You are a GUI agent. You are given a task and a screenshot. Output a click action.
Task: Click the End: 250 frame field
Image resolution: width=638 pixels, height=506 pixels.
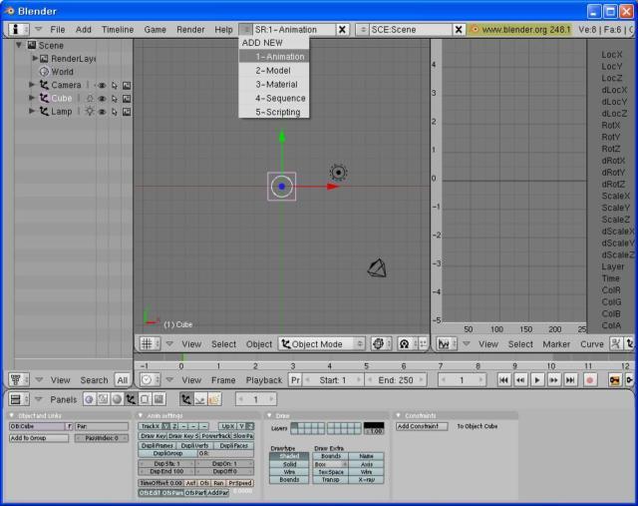coord(395,380)
